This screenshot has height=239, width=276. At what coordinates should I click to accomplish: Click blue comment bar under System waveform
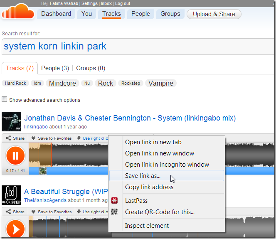pos(77,171)
